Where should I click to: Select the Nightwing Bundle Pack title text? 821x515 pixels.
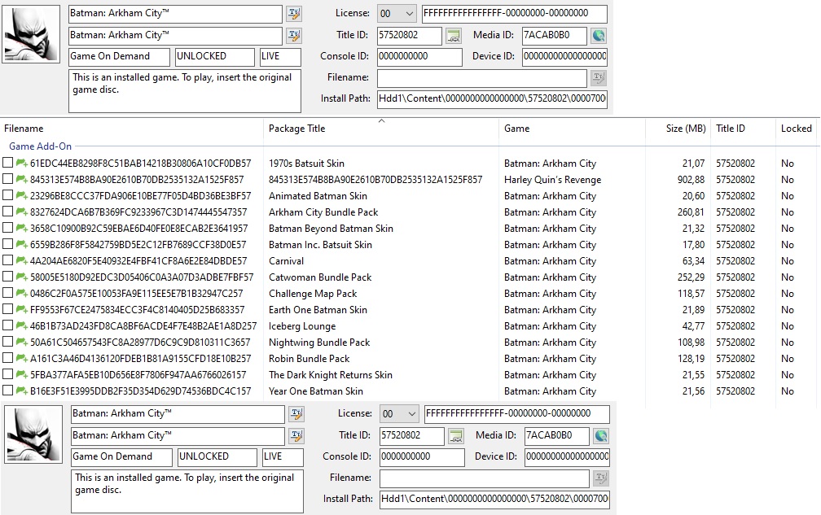tap(319, 343)
